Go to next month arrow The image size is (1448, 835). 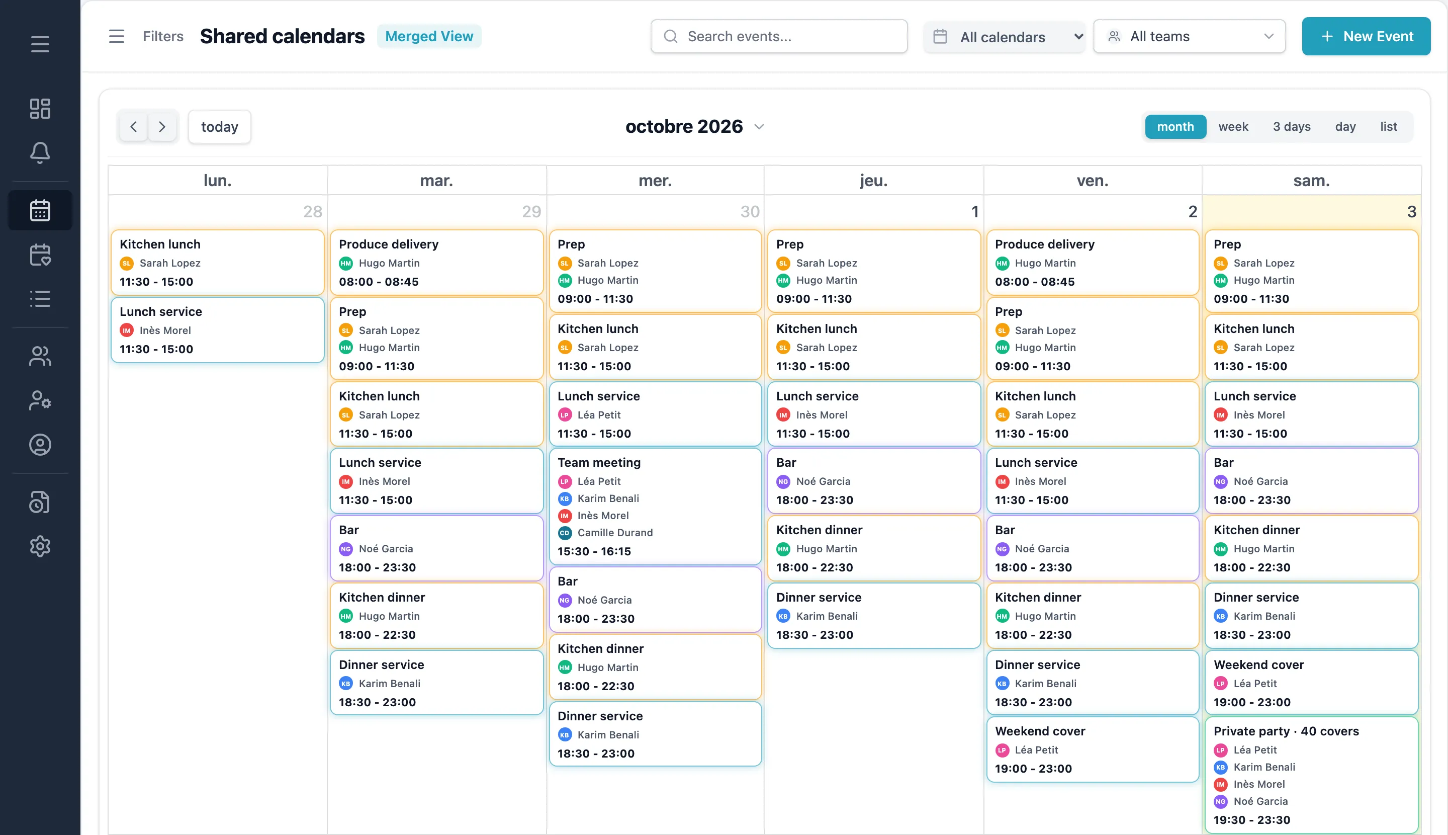pos(162,127)
